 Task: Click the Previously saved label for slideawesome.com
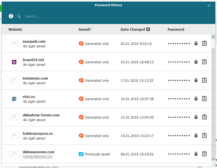pos(98,154)
